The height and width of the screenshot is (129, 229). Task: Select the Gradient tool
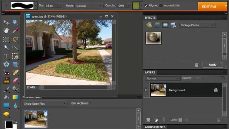(15, 97)
